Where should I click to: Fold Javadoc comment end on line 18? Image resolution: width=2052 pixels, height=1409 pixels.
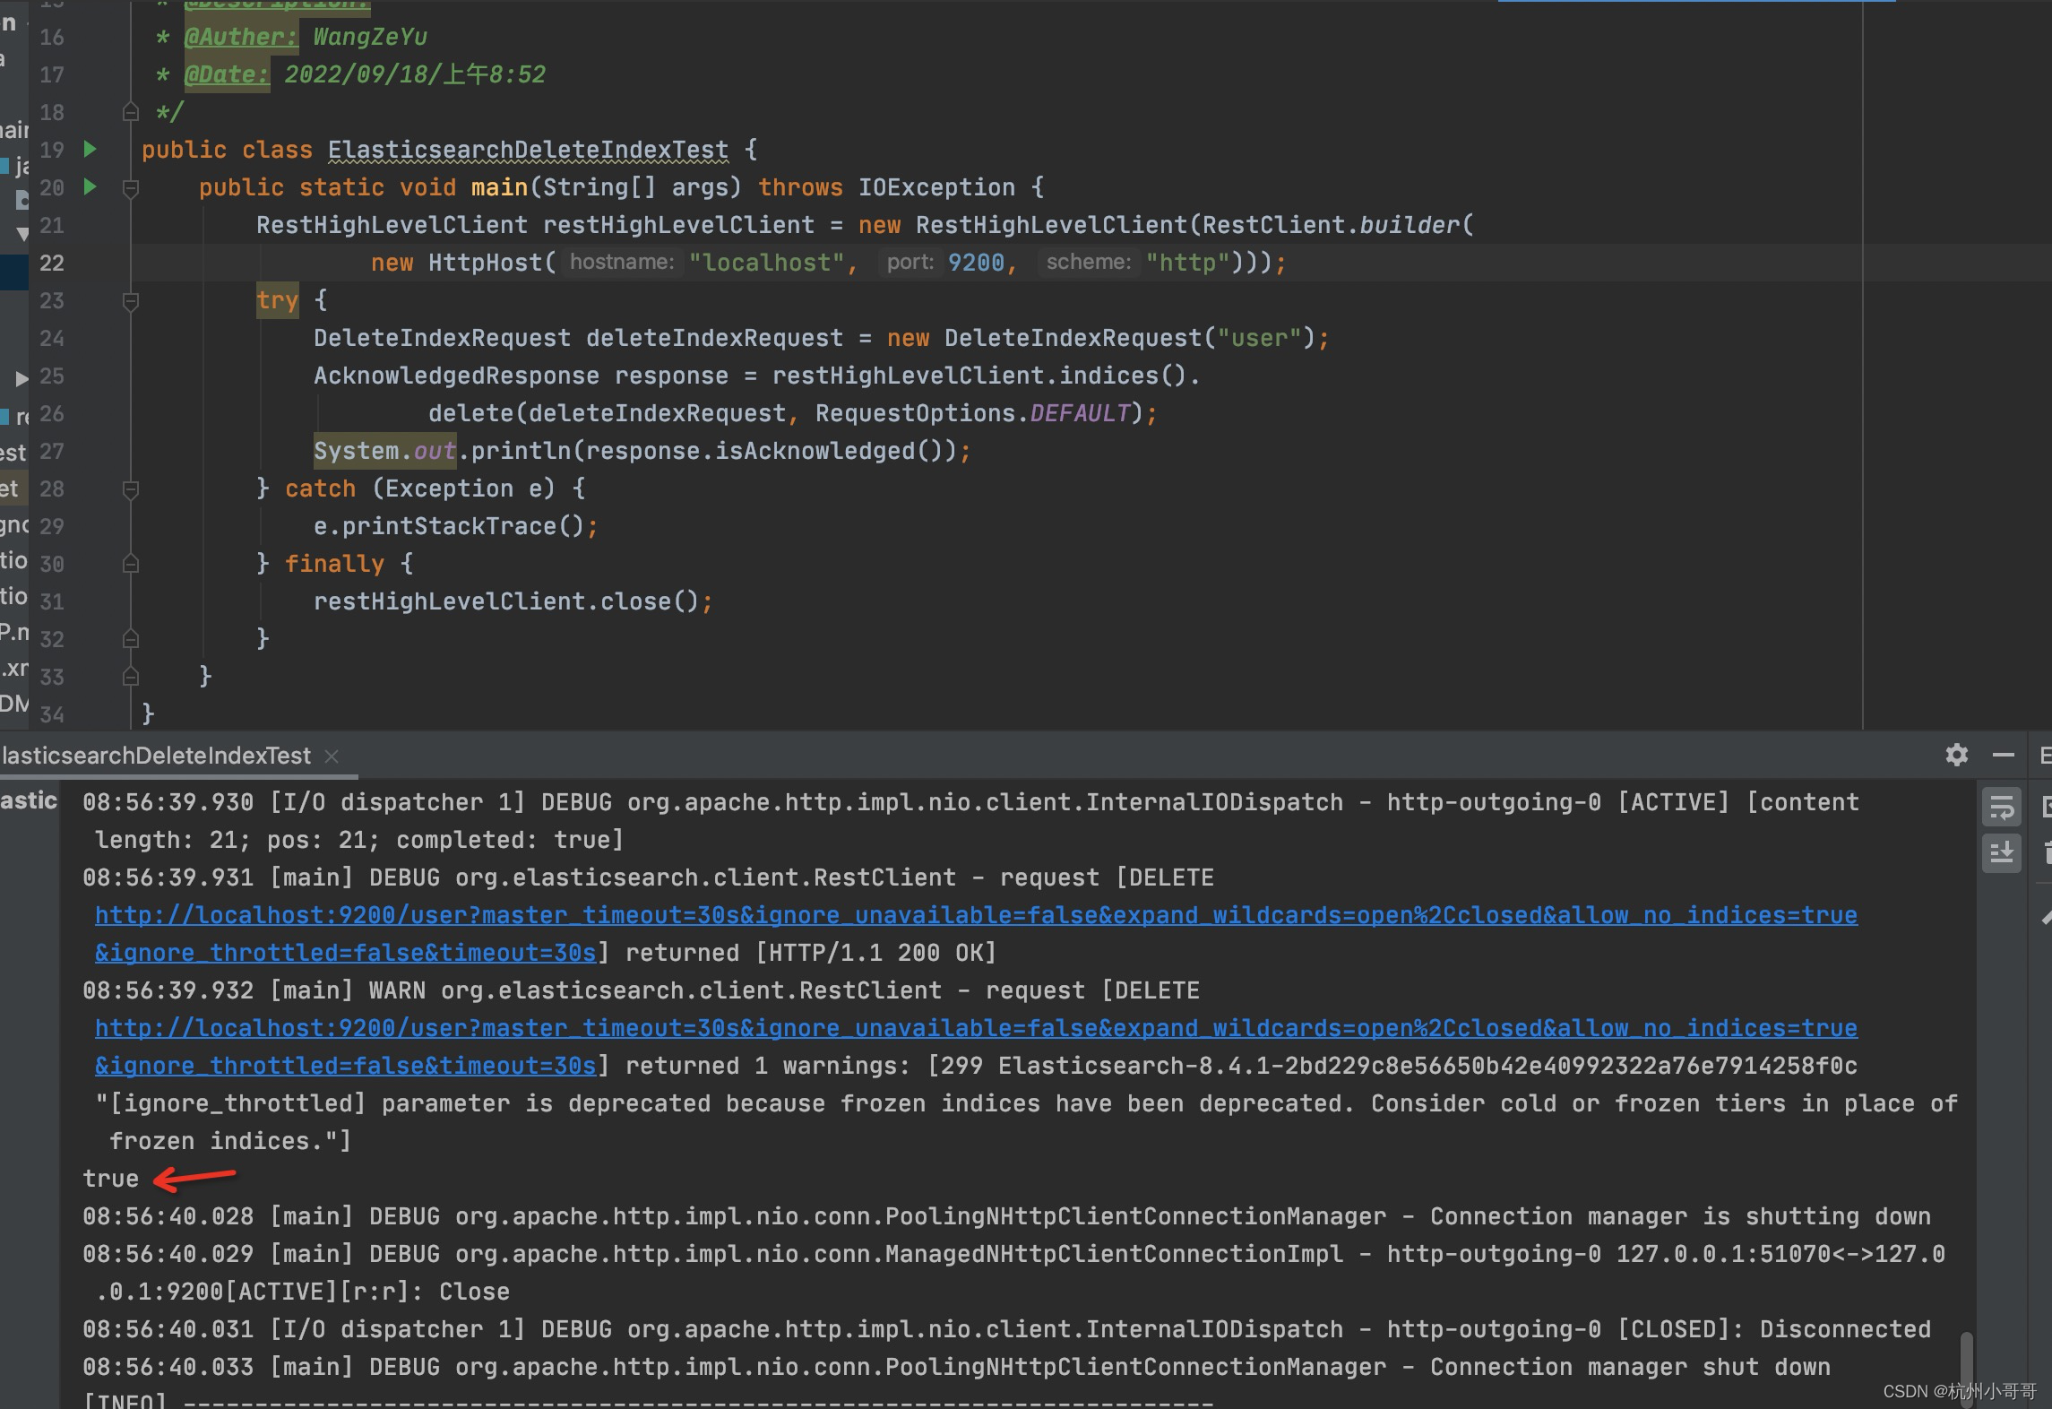(x=131, y=112)
